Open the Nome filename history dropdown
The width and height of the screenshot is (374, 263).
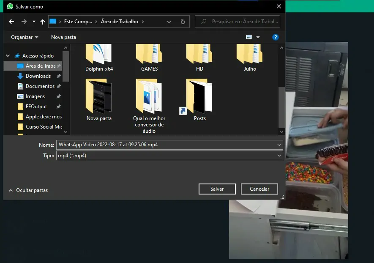click(279, 145)
